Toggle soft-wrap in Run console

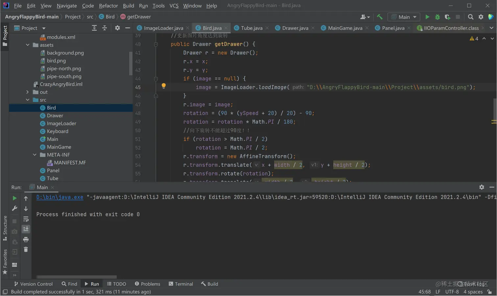[26, 219]
